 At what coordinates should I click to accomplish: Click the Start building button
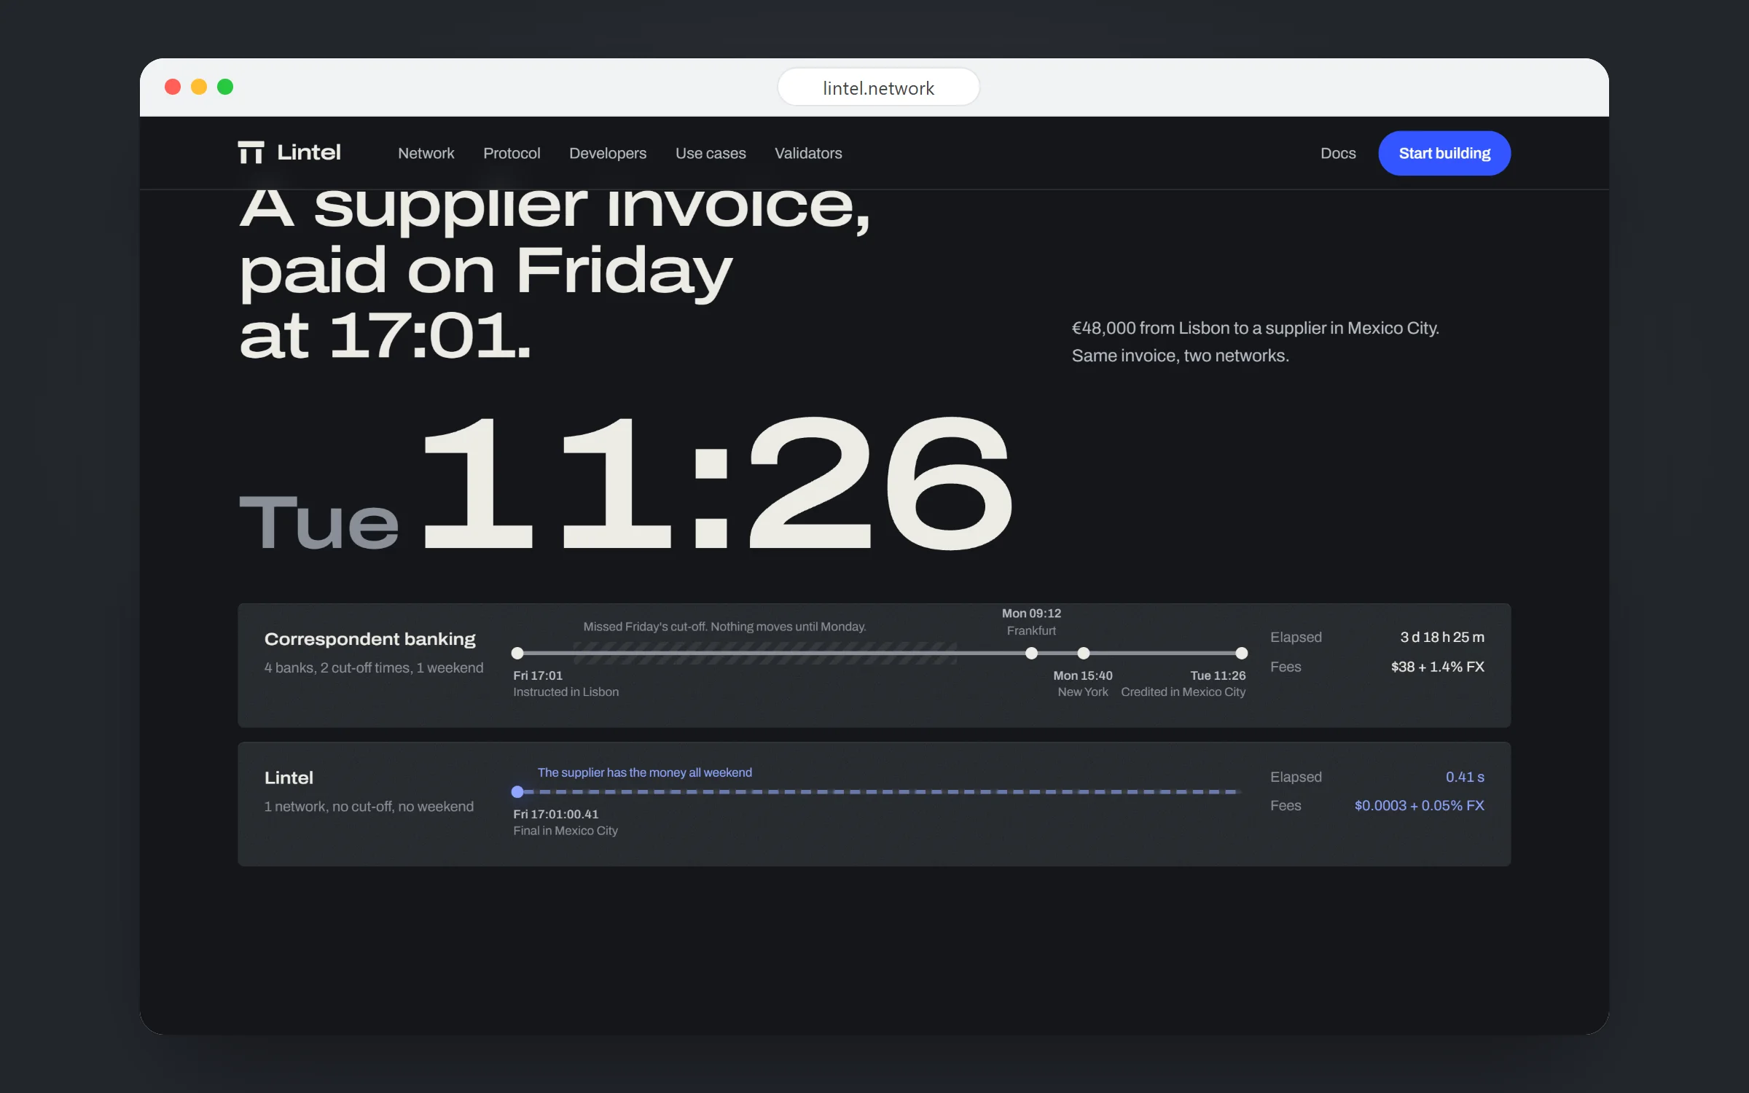coord(1444,153)
